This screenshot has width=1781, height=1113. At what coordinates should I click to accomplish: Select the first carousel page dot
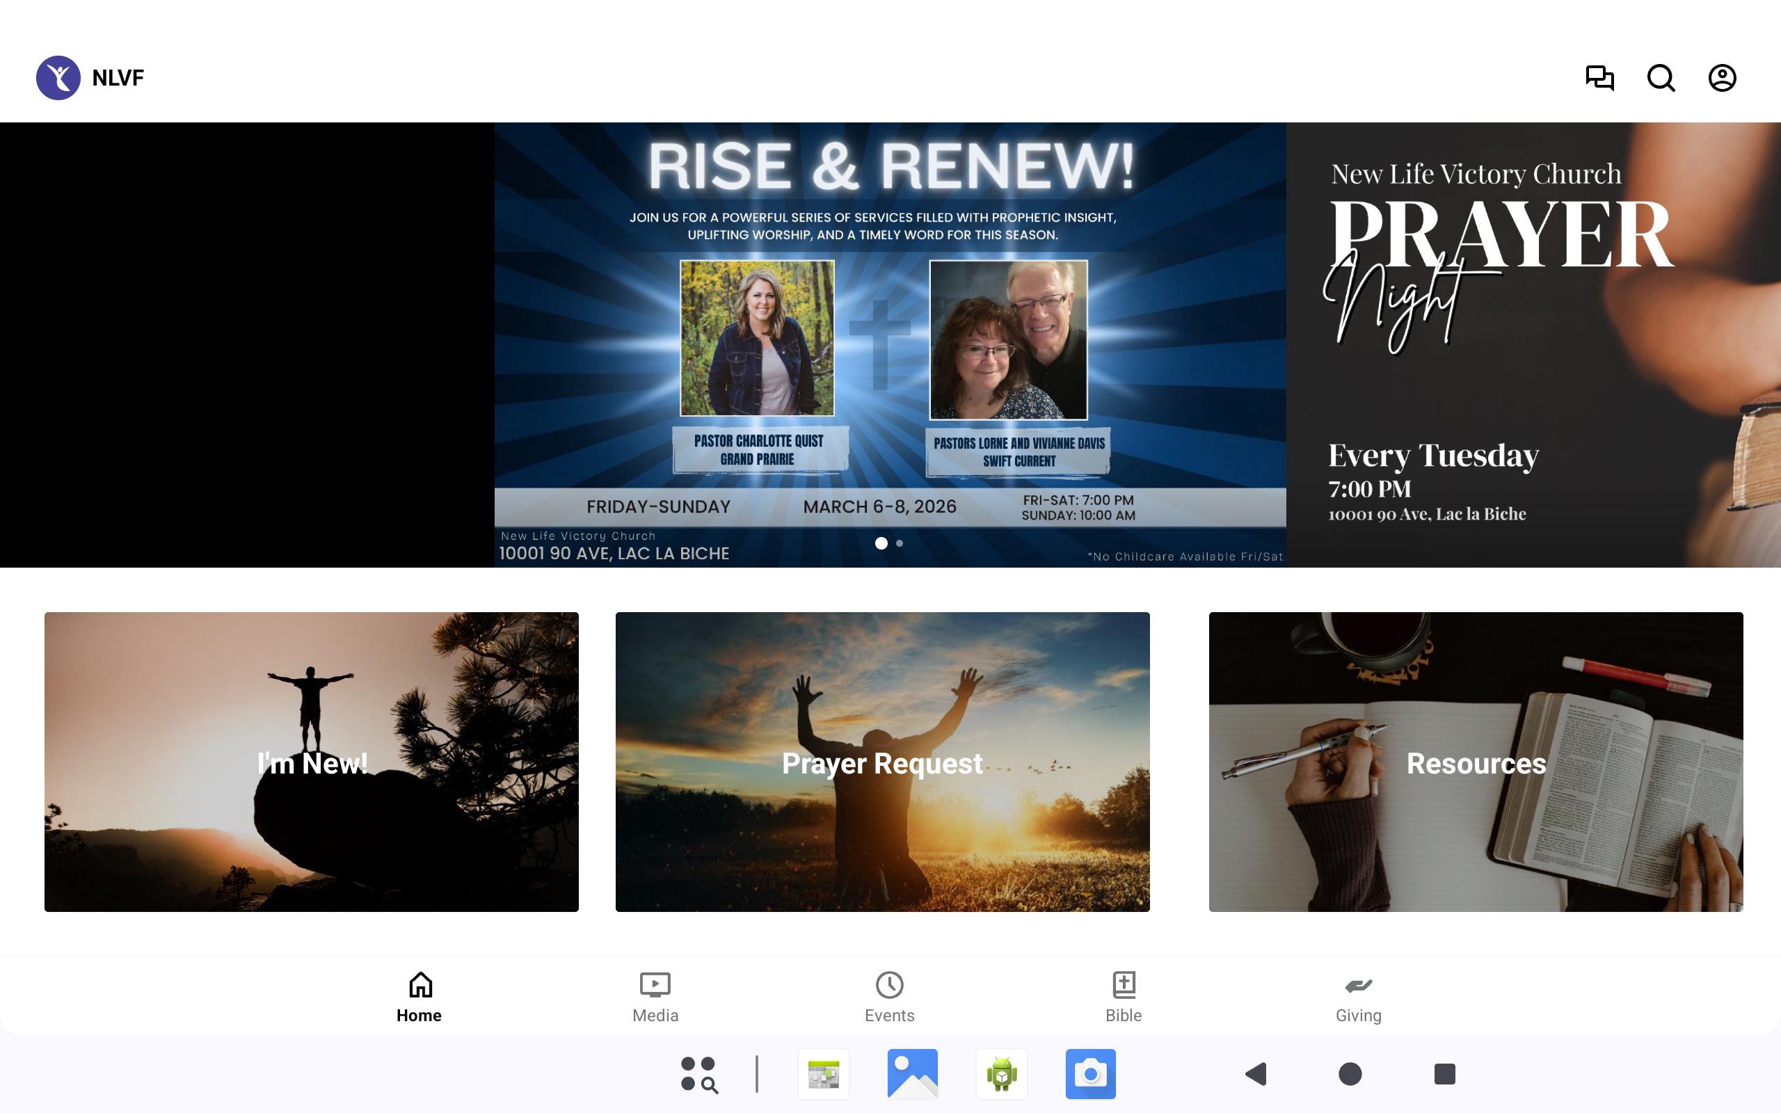[881, 543]
